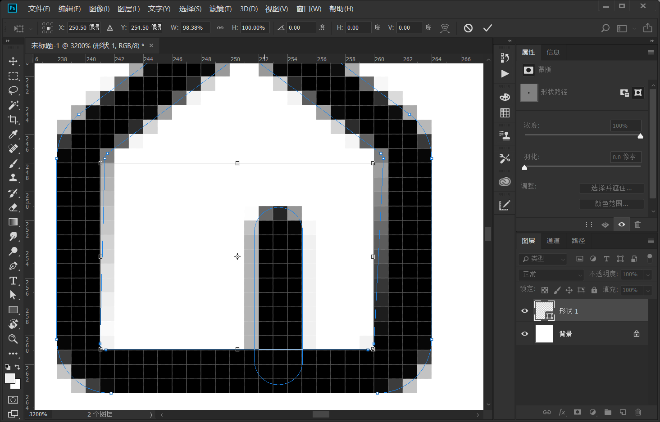Cancel the transform in options bar
660x422 pixels.
(x=468, y=28)
